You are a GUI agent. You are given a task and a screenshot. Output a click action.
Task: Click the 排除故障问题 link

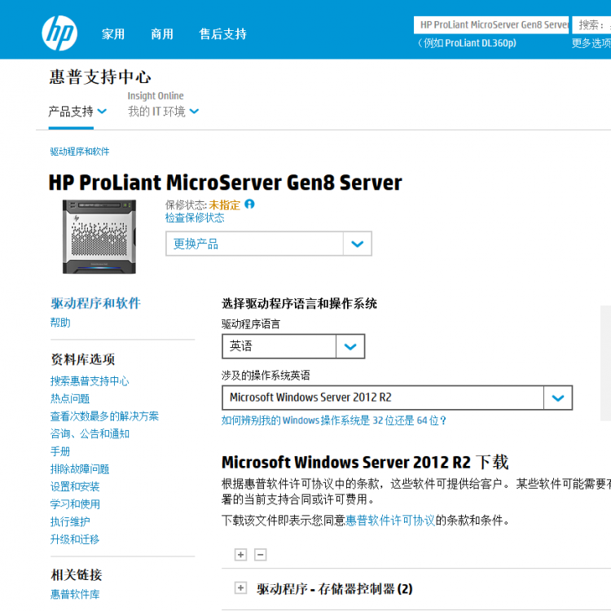(x=80, y=468)
